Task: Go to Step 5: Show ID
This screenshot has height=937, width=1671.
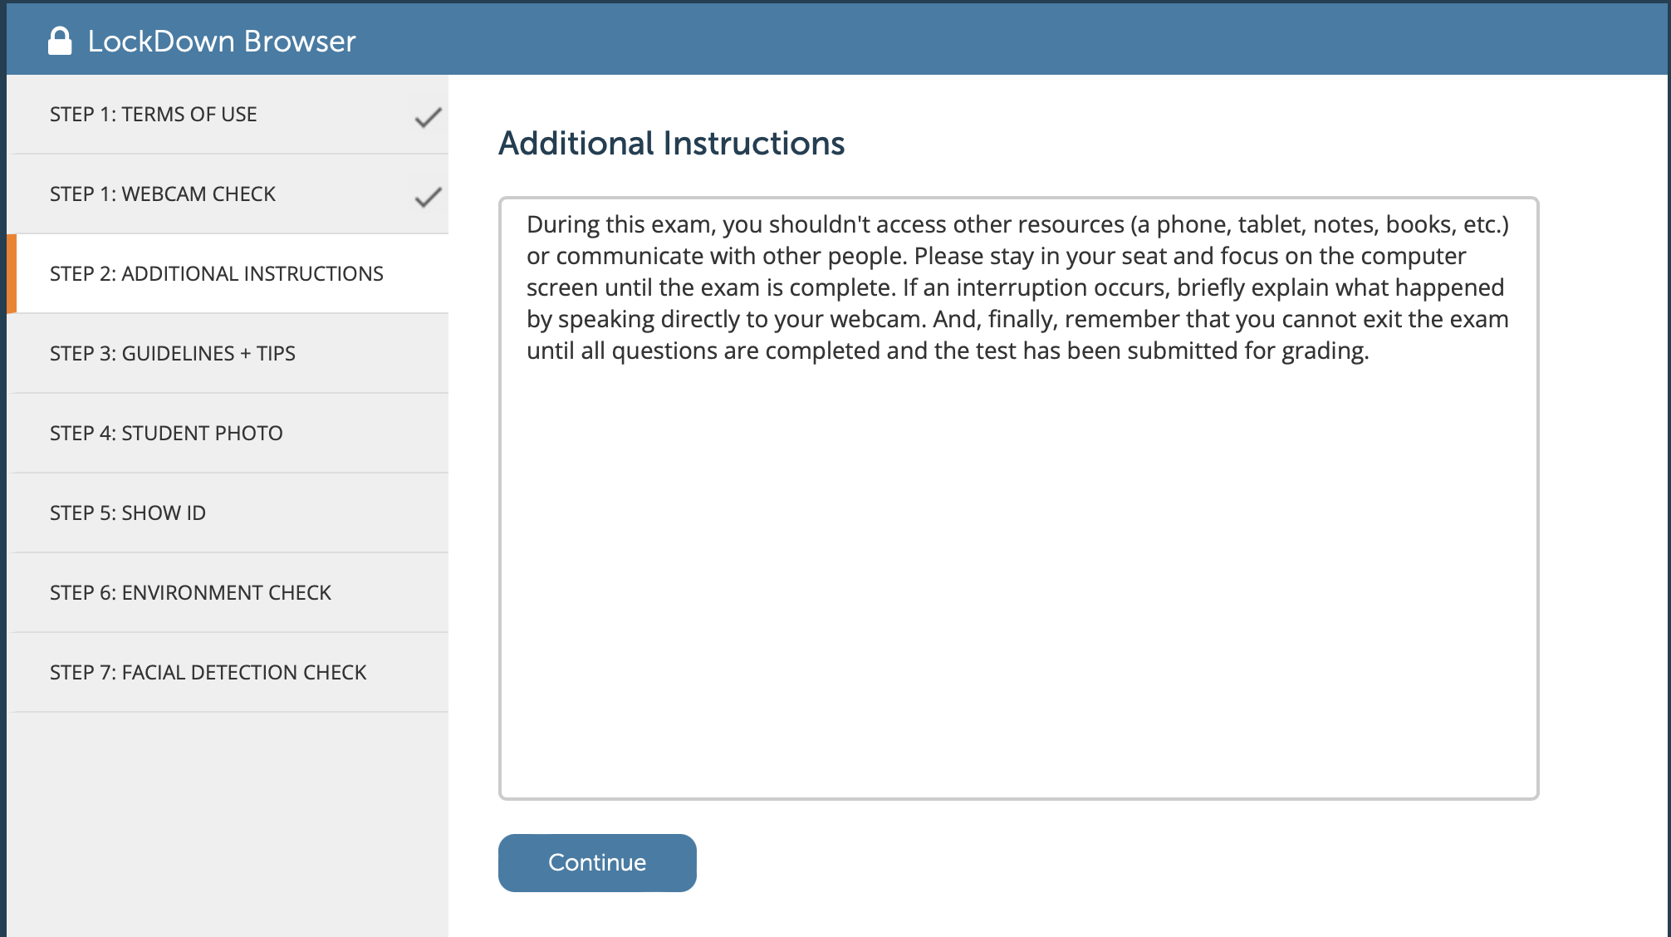Action: click(x=228, y=513)
